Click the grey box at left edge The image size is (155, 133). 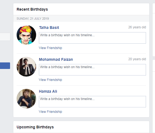click(5, 37)
